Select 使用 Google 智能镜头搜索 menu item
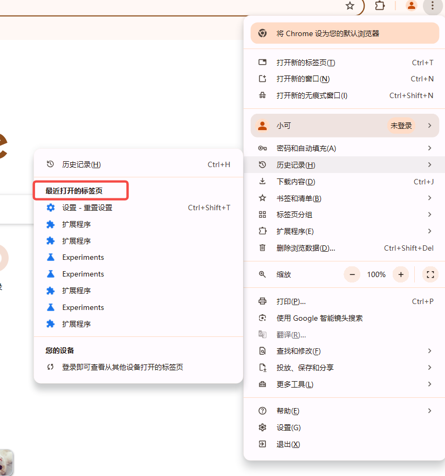 tap(345, 318)
